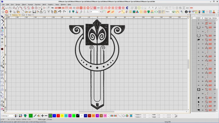Expand the Undo history dropdown arrow

tap(62, 12)
